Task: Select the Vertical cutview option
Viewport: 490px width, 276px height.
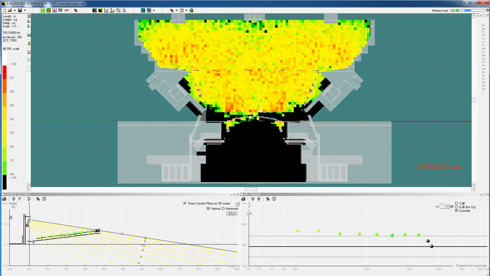Action: click(208, 209)
